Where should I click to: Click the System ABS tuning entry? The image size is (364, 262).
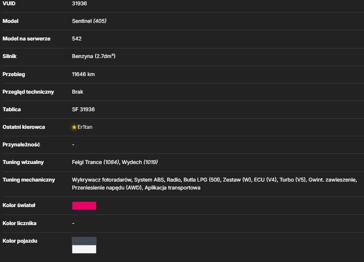(149, 180)
